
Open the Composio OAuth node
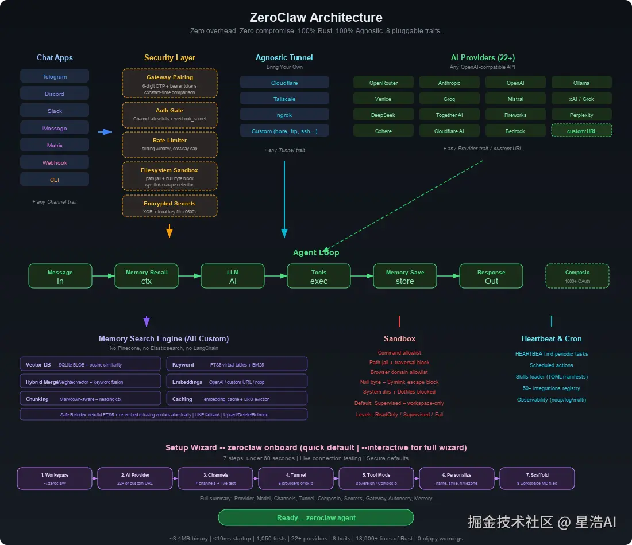pyautogui.click(x=577, y=275)
